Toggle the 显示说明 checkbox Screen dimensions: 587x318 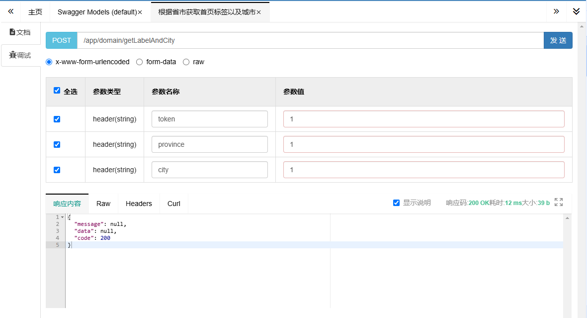pyautogui.click(x=396, y=202)
